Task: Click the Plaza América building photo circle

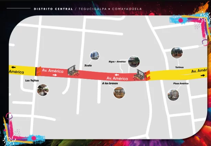Action: pyautogui.click(x=173, y=95)
